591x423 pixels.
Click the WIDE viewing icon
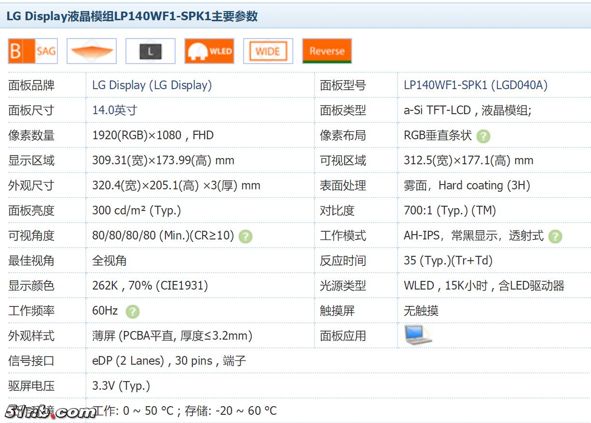click(268, 51)
